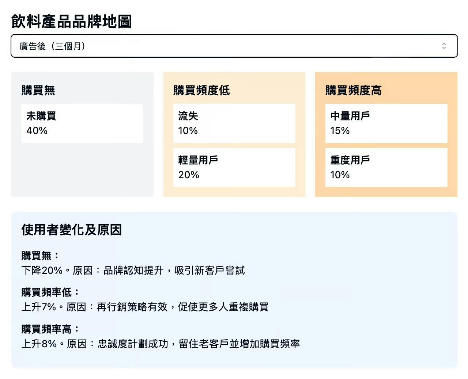Viewport: 468px width, 379px height.
Task: Click the 購買頻率低： subheading
Action: pos(50,292)
